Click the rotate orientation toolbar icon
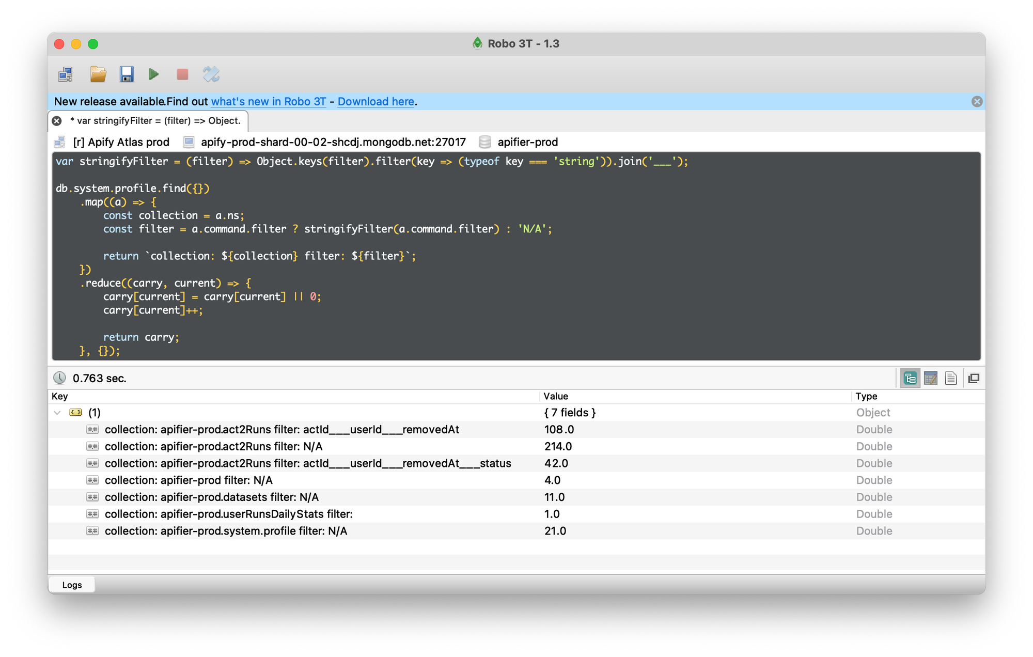 [211, 74]
